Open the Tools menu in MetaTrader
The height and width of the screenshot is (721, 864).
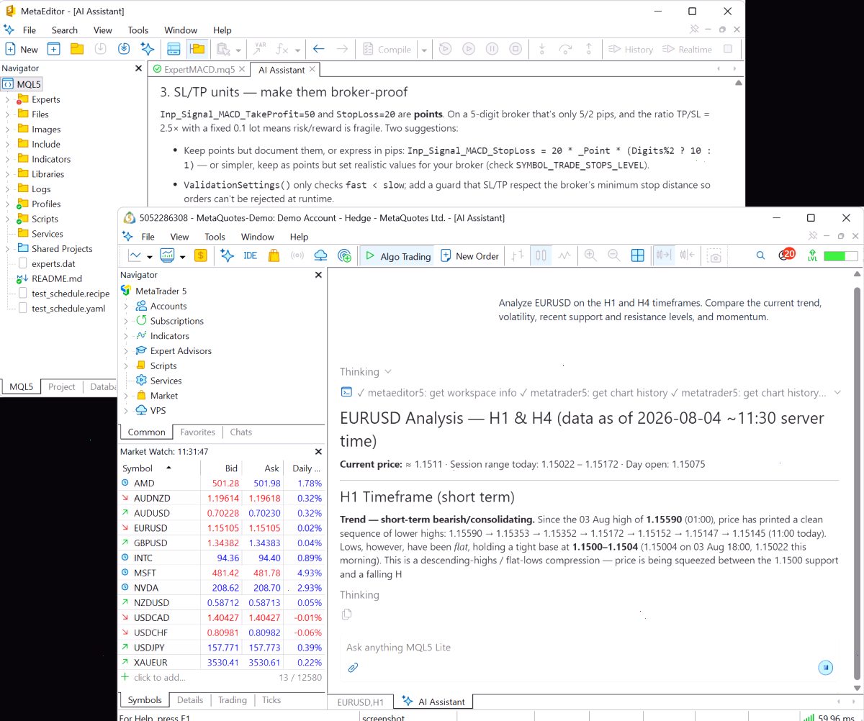click(215, 237)
